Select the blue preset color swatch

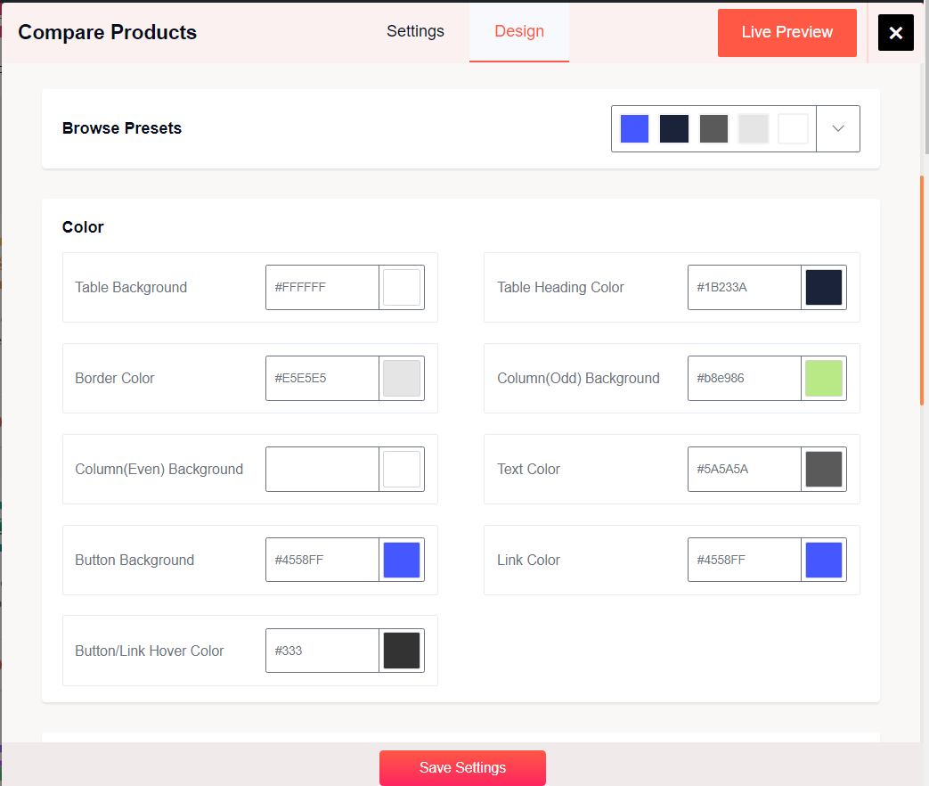[634, 128]
